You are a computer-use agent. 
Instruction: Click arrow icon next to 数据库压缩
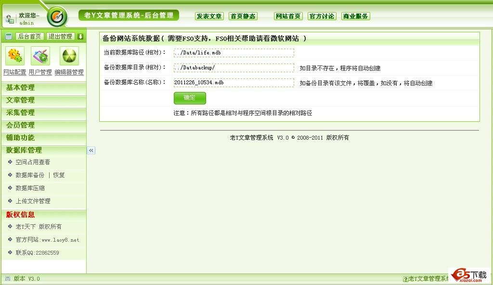[x=10, y=188]
